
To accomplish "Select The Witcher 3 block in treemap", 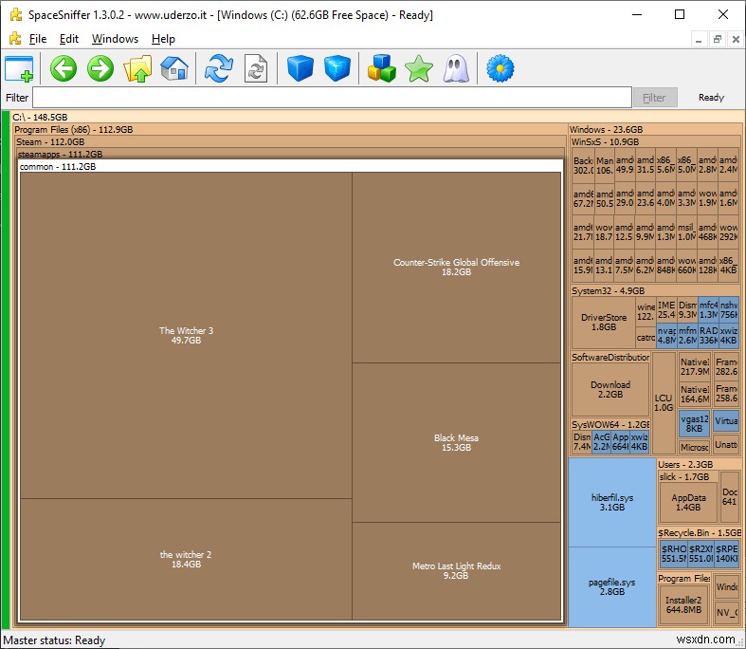I will [x=186, y=336].
